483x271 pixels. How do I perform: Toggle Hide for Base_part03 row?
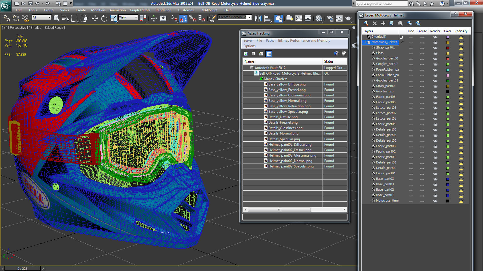(x=411, y=179)
